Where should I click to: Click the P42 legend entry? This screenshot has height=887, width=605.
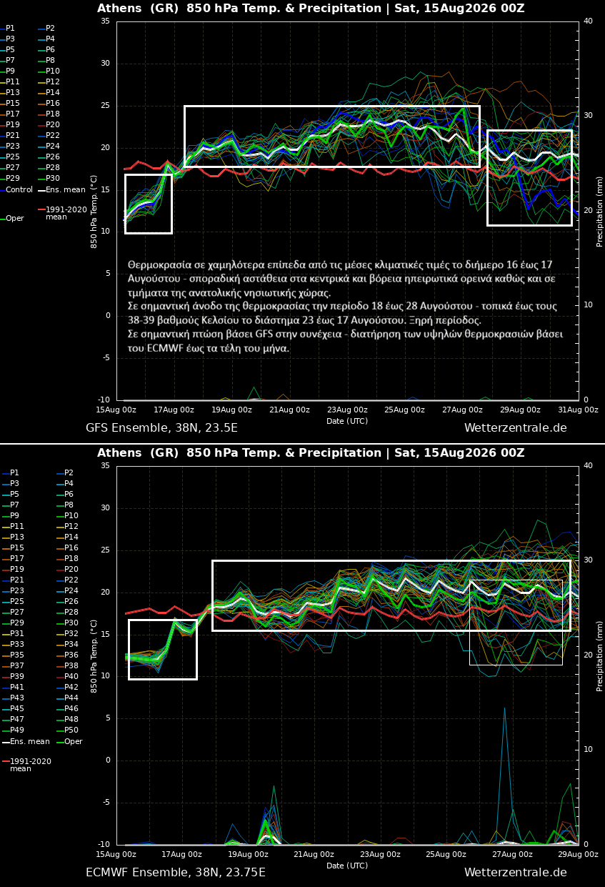[x=69, y=687]
